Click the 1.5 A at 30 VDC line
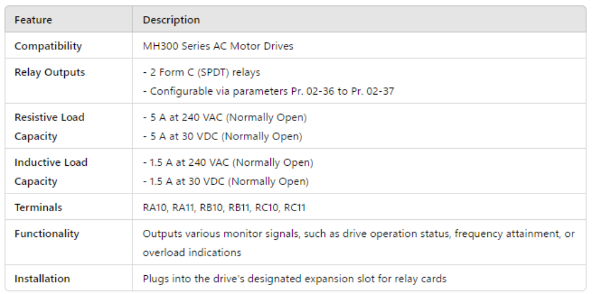This screenshot has height=294, width=592. pos(226,181)
